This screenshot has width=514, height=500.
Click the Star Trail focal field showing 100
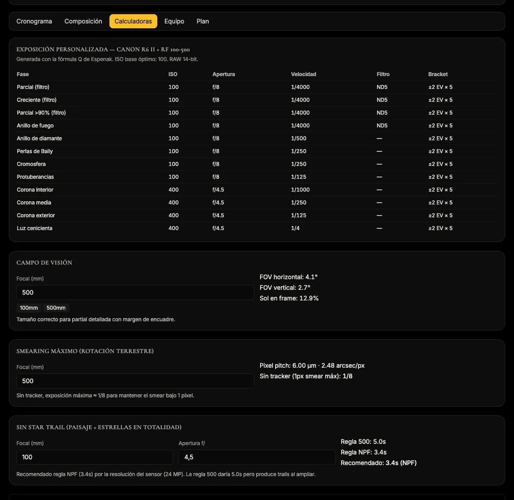(95, 457)
